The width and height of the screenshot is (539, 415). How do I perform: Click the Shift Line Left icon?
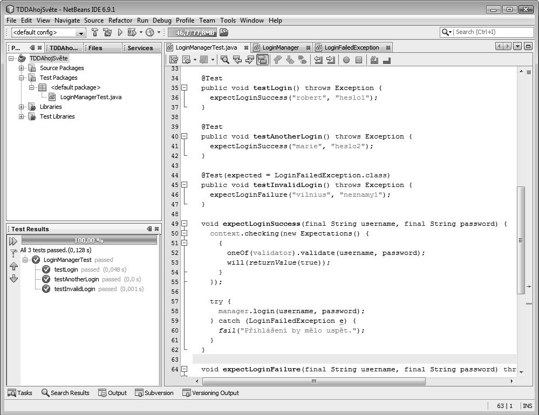coord(318,60)
